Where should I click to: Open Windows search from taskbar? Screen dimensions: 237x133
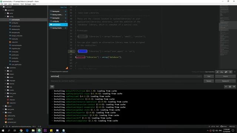[9, 130]
